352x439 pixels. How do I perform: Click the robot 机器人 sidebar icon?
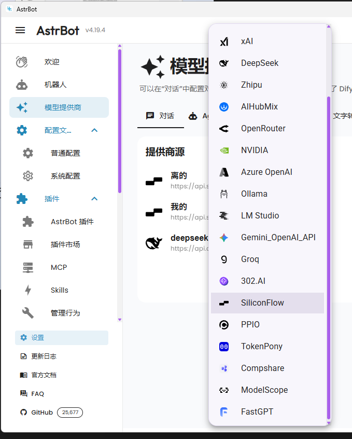(x=22, y=85)
